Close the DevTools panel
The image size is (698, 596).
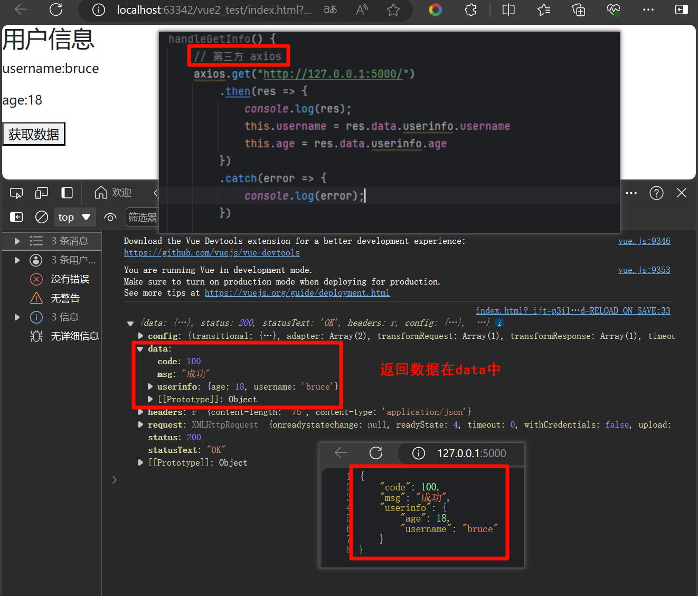[682, 193]
